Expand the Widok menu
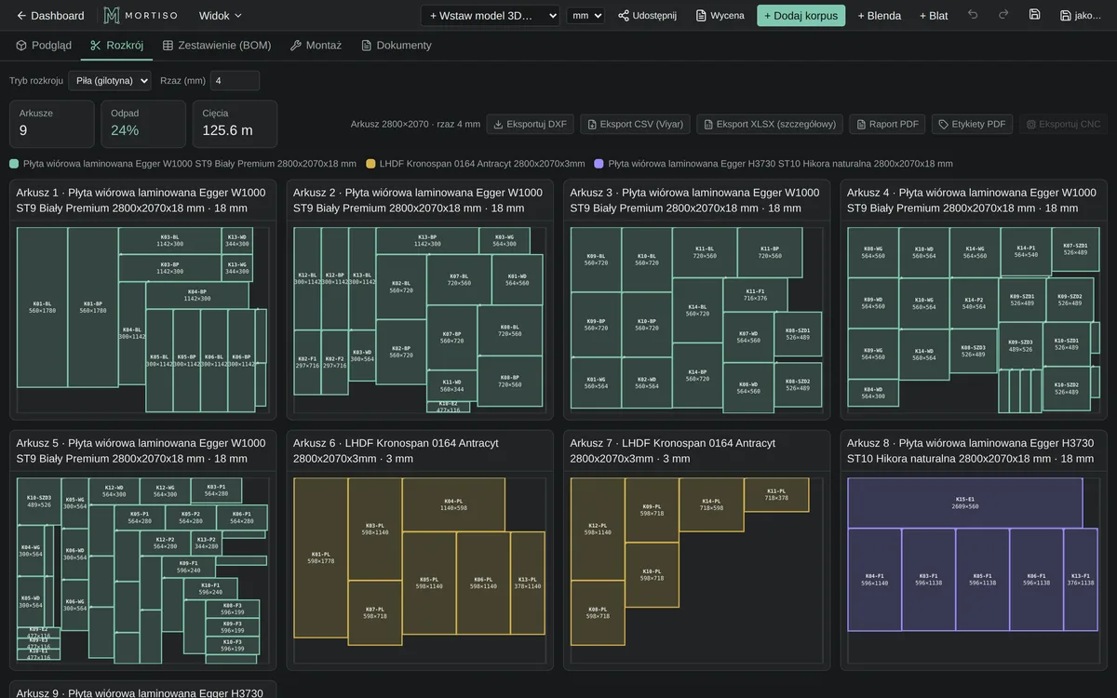1117x698 pixels. coord(220,15)
